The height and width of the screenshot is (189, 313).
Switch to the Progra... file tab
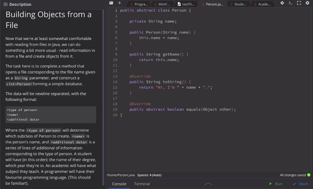[139, 4]
